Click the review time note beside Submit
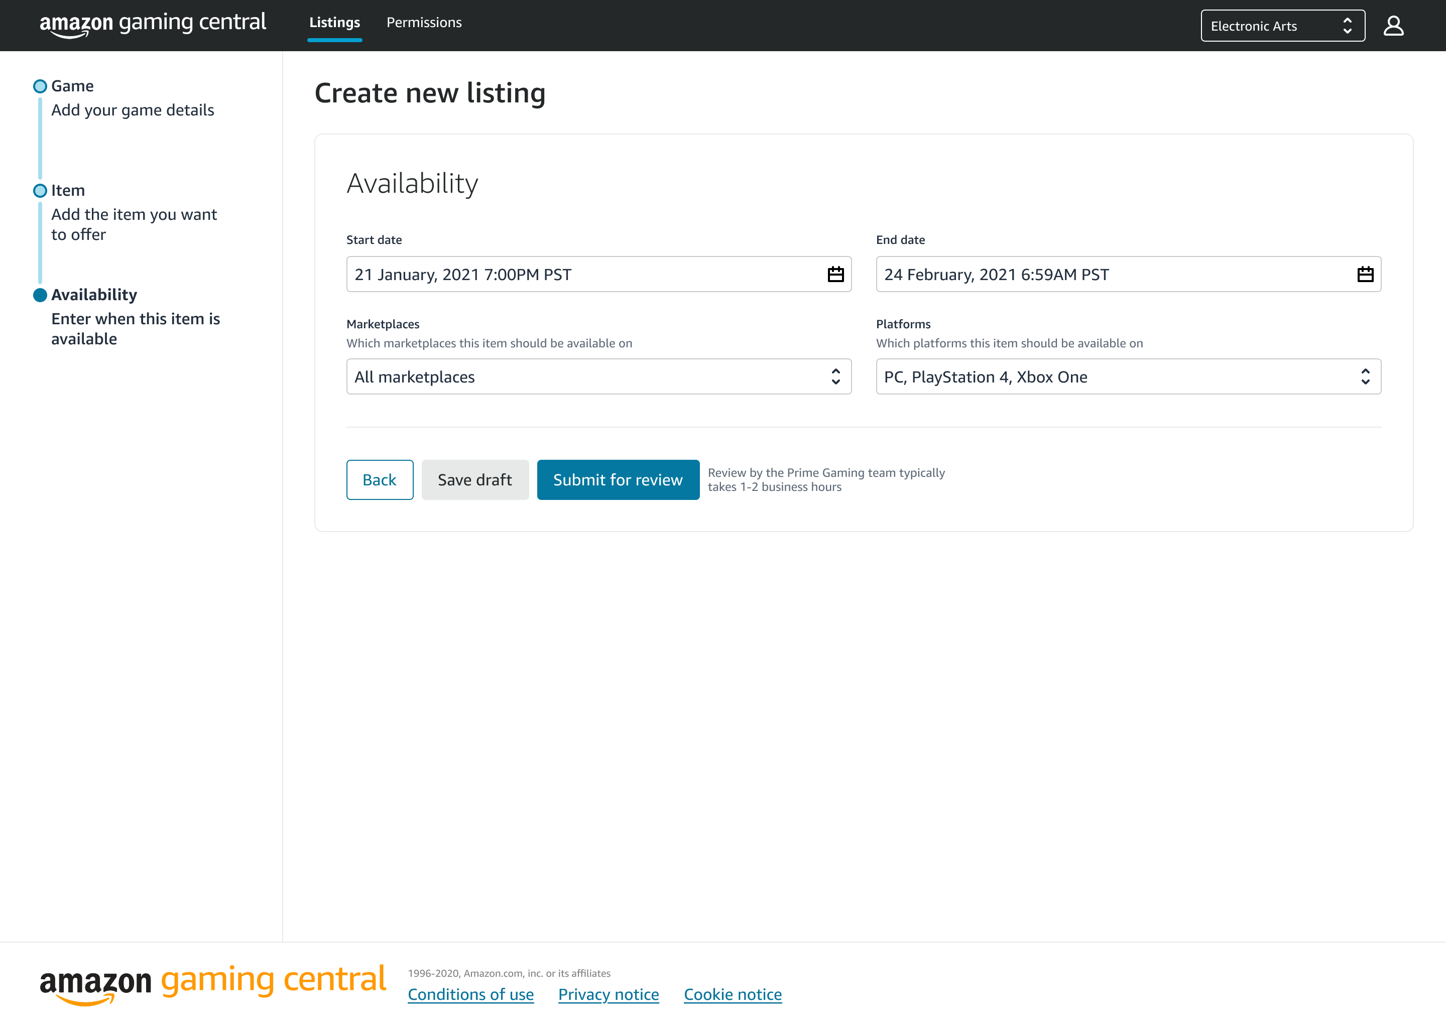 tap(825, 480)
